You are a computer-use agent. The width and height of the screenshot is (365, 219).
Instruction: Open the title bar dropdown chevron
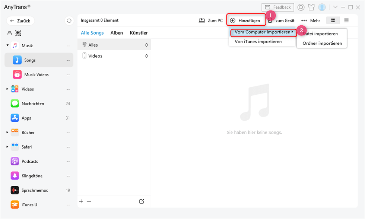[335, 7]
